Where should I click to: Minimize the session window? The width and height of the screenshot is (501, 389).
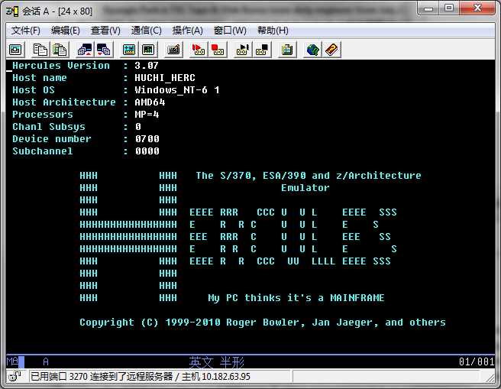[428, 8]
